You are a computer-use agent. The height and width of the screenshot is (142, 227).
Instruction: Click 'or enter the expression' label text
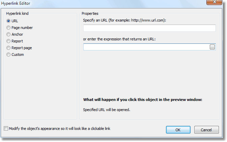coord(119,39)
